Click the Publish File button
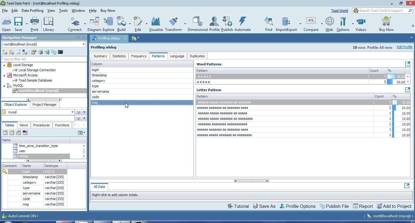 [x=334, y=206]
